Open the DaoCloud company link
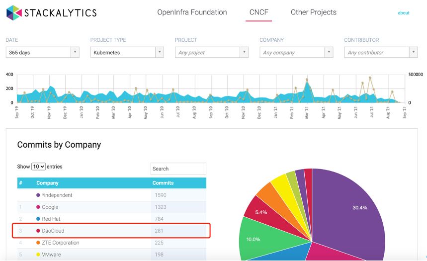427x261 pixels. (53, 231)
